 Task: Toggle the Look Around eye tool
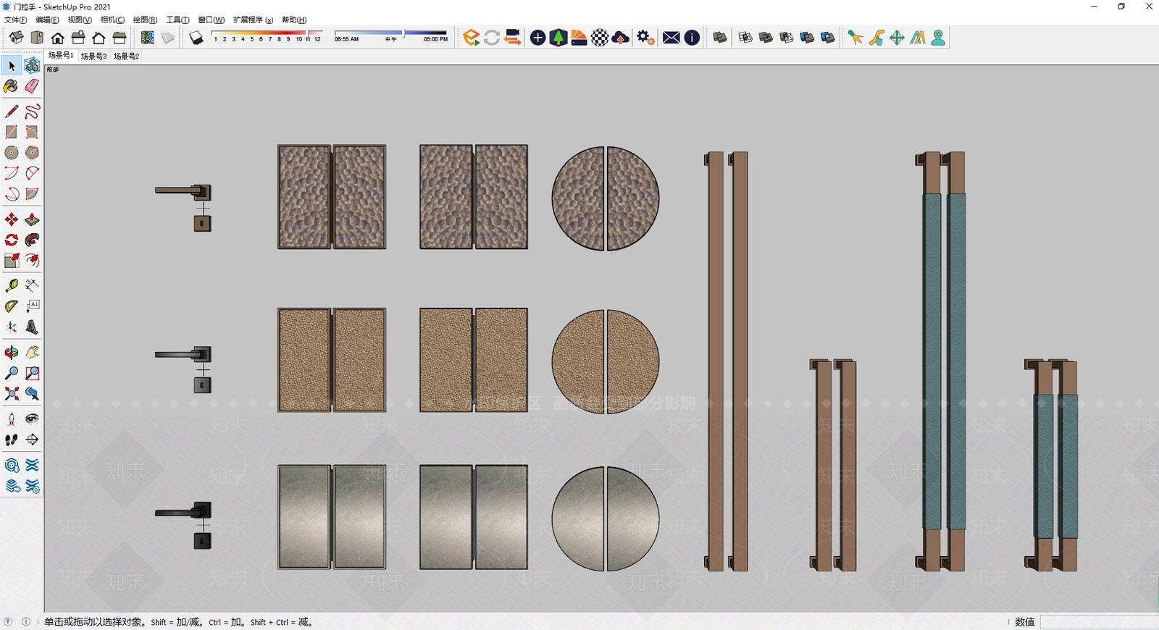coord(32,419)
